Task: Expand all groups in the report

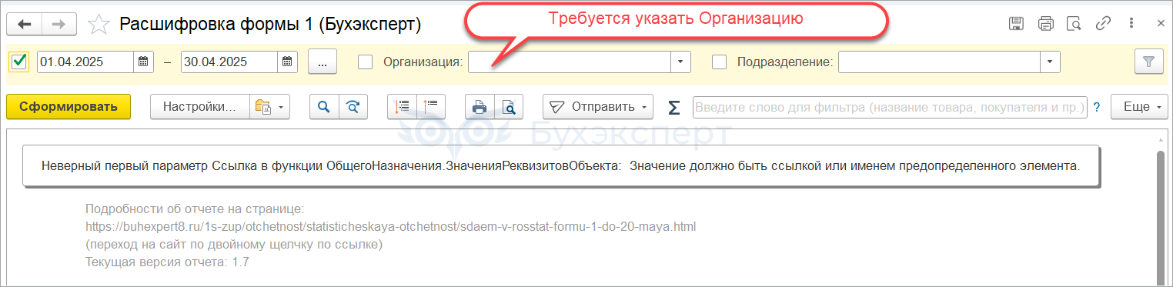Action: click(402, 107)
